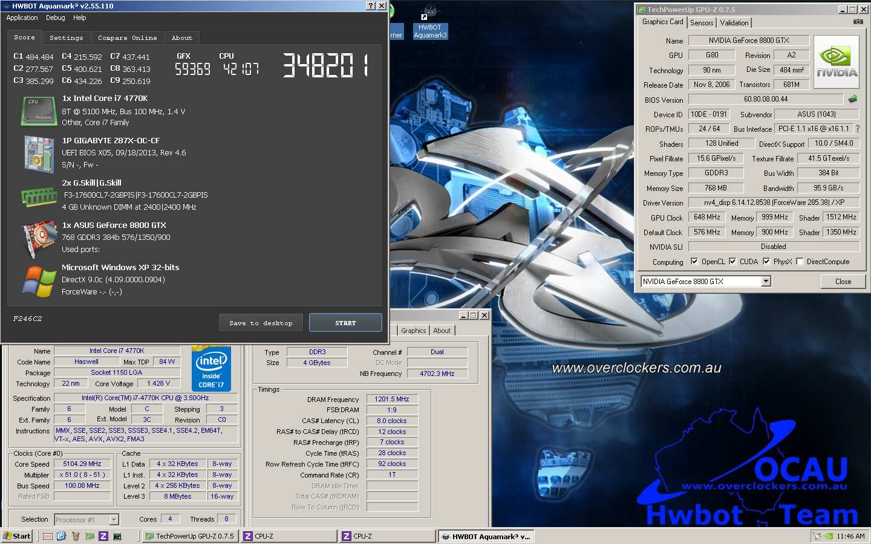
Task: Click the GPU-Z title bar application icon
Action: point(641,10)
